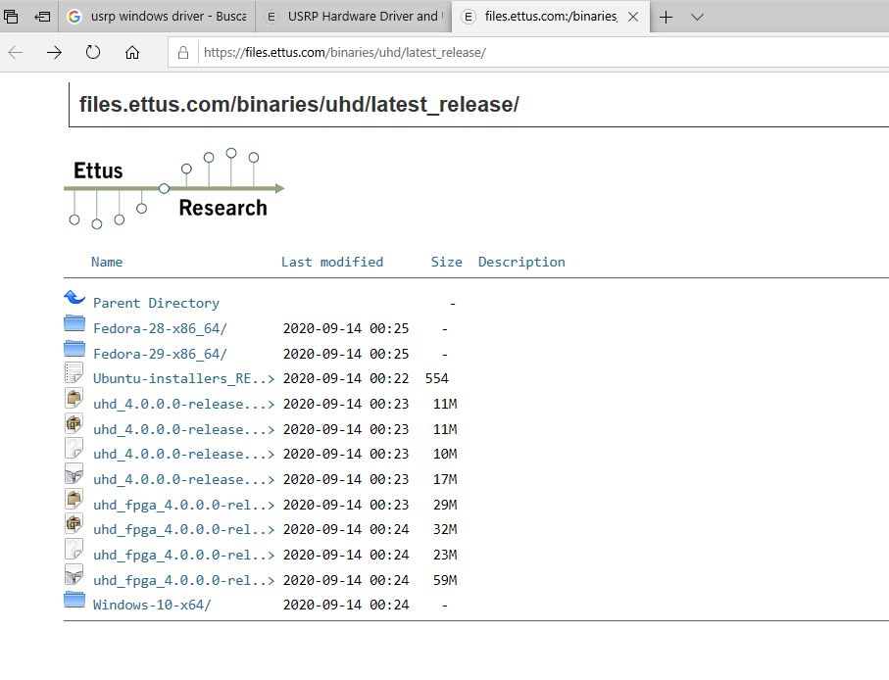Click the '2020-09-14 00:22' modified date

pos(346,378)
